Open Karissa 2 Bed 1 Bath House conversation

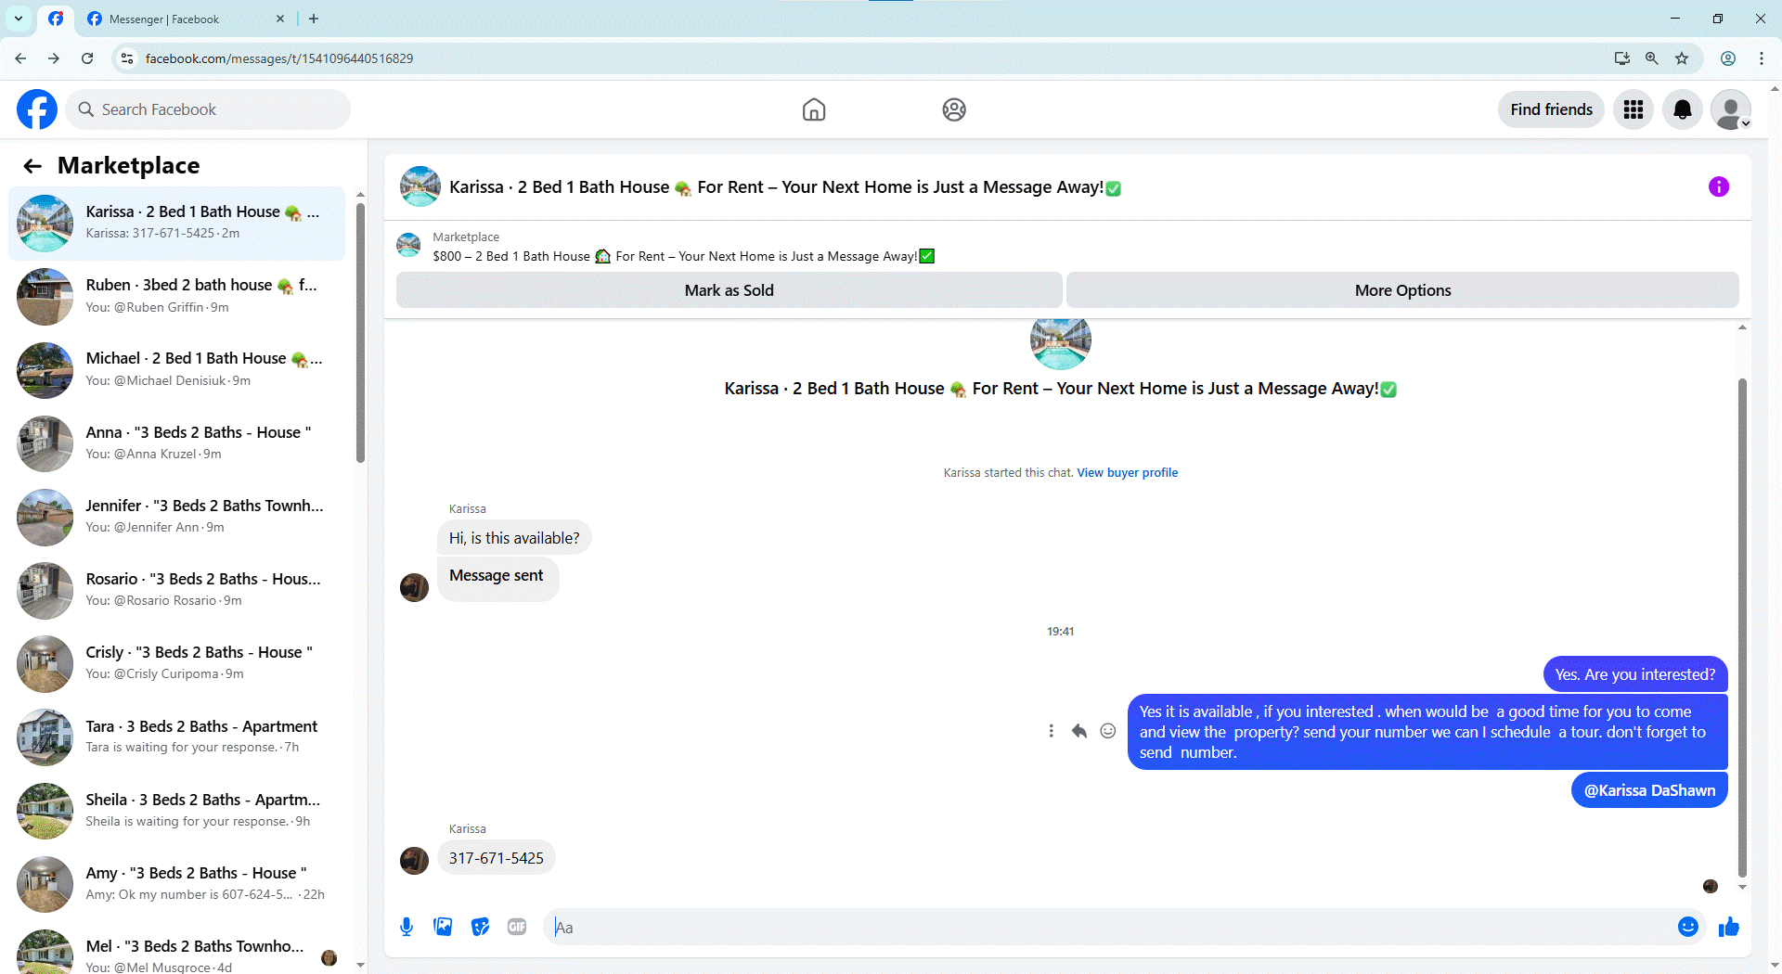[x=176, y=223]
